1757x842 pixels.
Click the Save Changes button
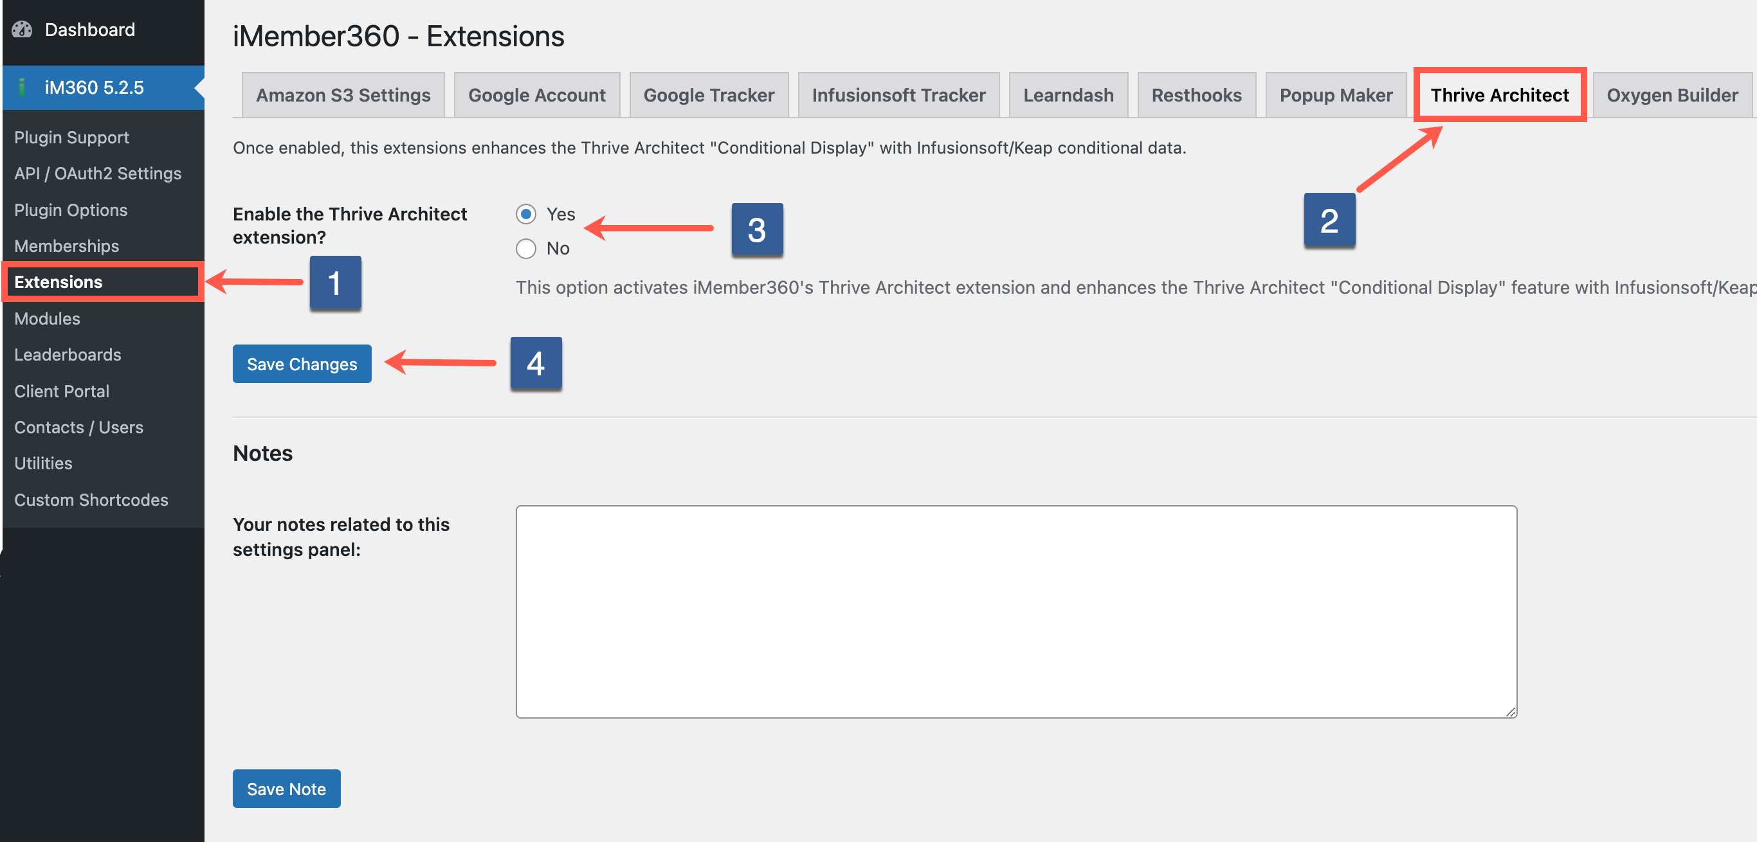tap(302, 363)
